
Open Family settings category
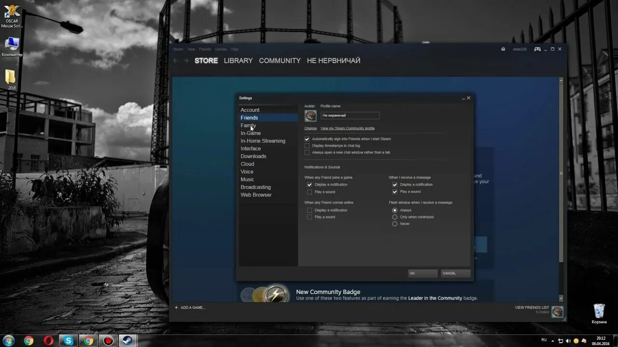pyautogui.click(x=268, y=125)
